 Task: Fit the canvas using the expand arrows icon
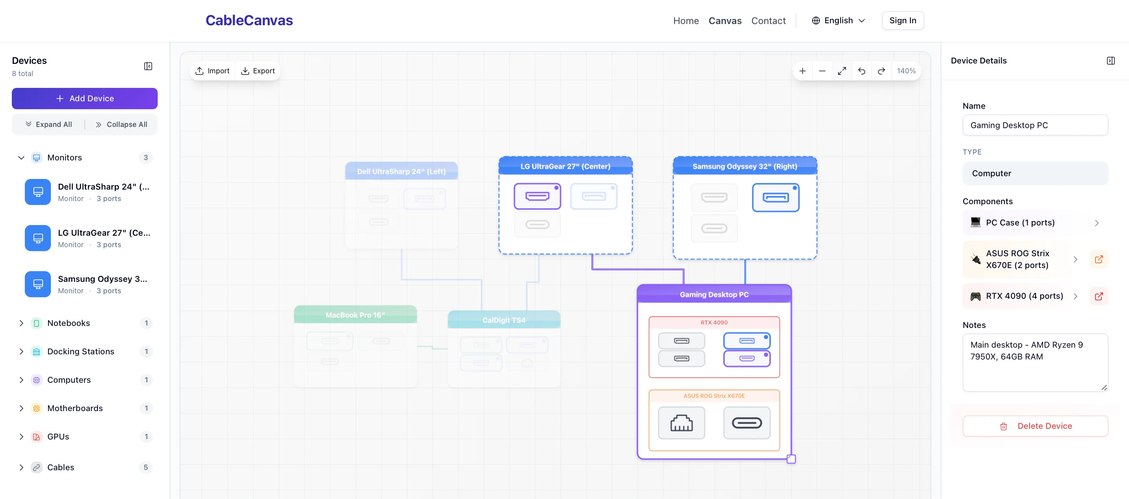[x=842, y=71]
